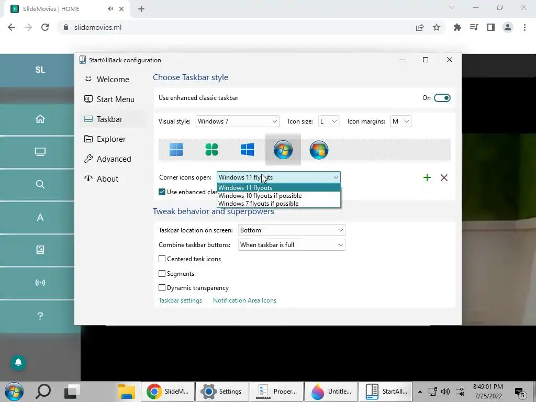Click the letter A icon in SlideMovies sidebar

click(40, 217)
